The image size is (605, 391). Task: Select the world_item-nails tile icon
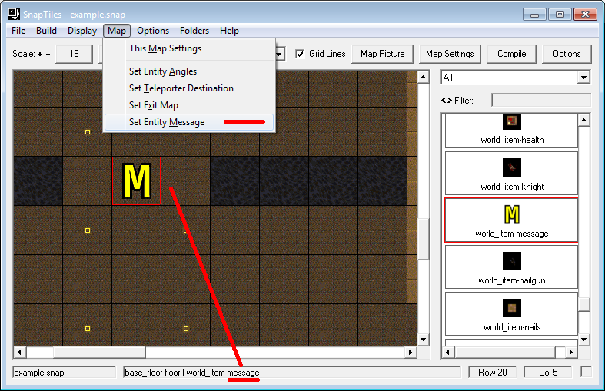click(x=512, y=308)
